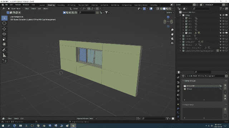Open the Tool properties tab
The width and height of the screenshot is (229, 128).
coord(178,78)
